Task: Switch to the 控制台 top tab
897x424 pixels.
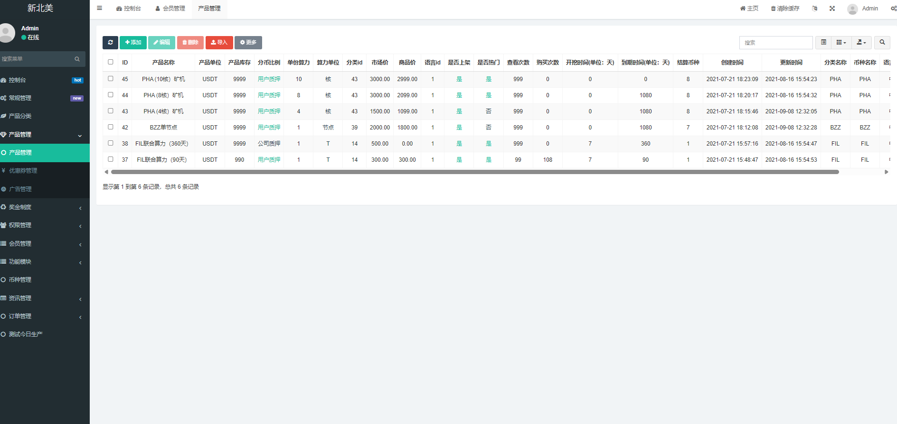Action: point(129,9)
